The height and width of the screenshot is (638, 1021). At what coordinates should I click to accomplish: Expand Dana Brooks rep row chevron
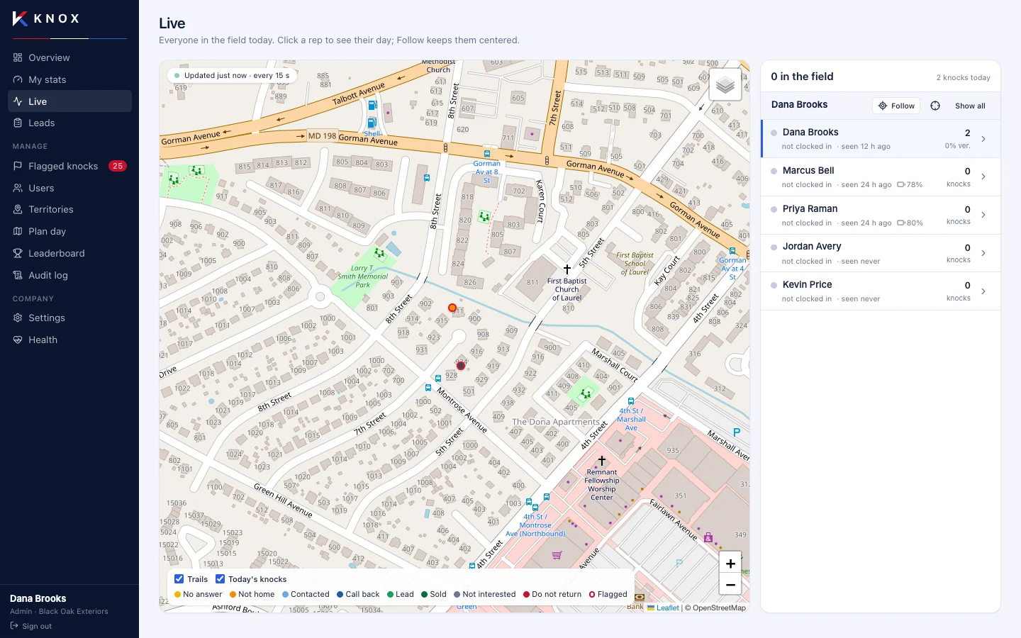(x=983, y=139)
